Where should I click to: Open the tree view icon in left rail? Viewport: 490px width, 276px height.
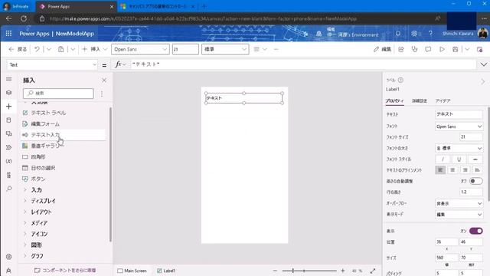click(8, 93)
